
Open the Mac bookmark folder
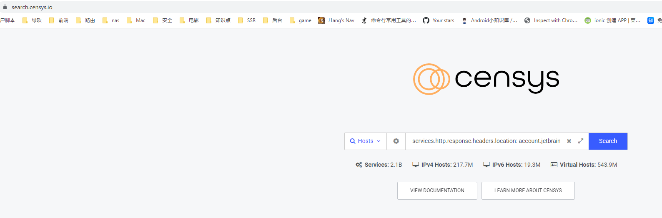[136, 20]
